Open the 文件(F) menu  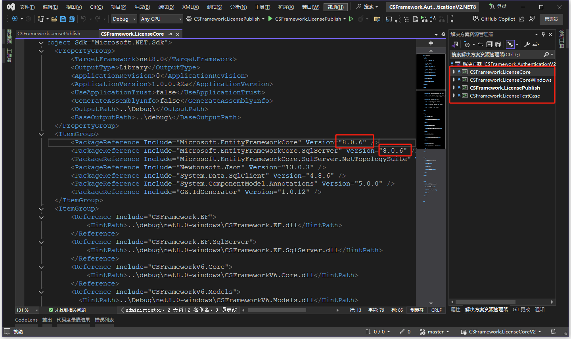tap(27, 7)
